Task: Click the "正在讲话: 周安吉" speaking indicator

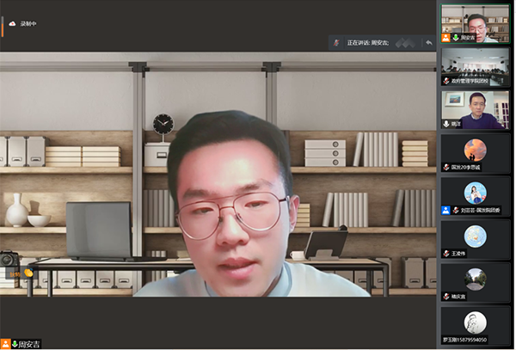Action: tap(368, 42)
